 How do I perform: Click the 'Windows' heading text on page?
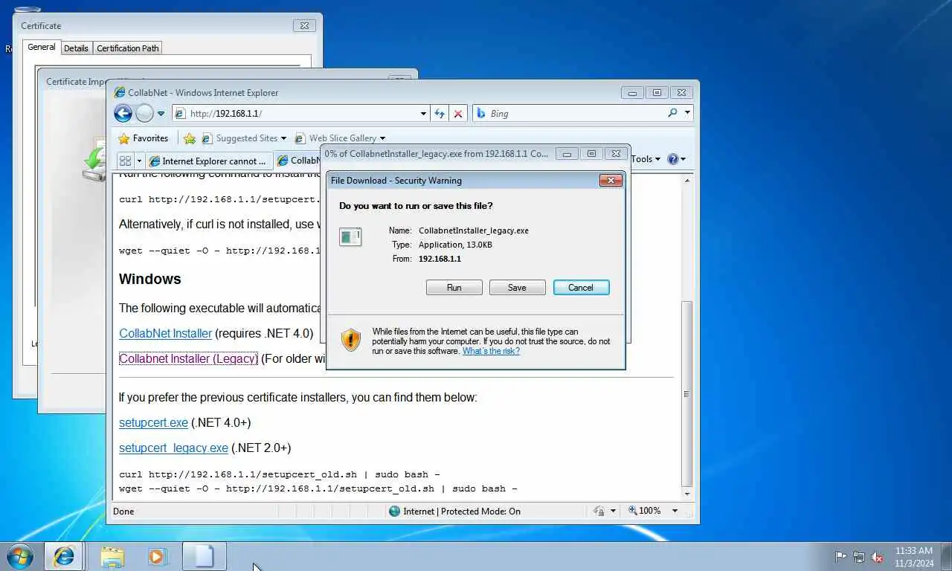pyautogui.click(x=150, y=279)
